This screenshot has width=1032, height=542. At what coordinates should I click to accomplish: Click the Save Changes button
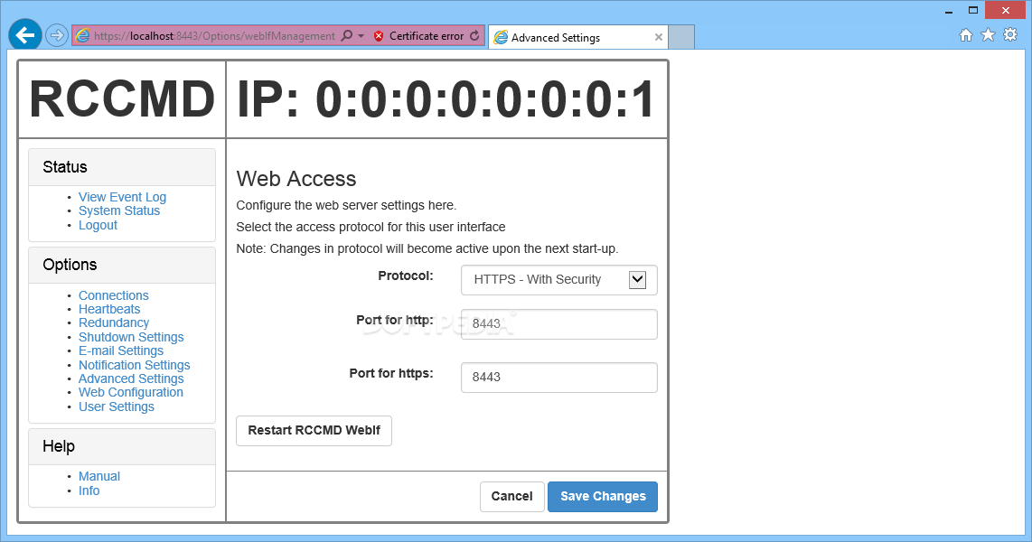pyautogui.click(x=603, y=497)
